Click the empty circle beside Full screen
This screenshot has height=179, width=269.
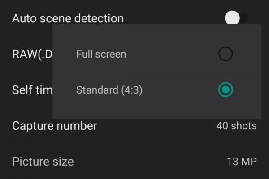pos(226,54)
